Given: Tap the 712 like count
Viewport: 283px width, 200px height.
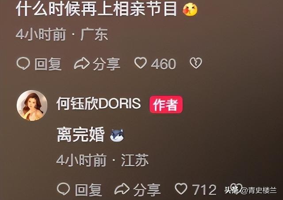Looking at the screenshot, I should [204, 190].
